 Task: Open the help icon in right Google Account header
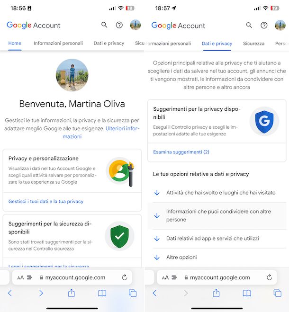click(264, 25)
